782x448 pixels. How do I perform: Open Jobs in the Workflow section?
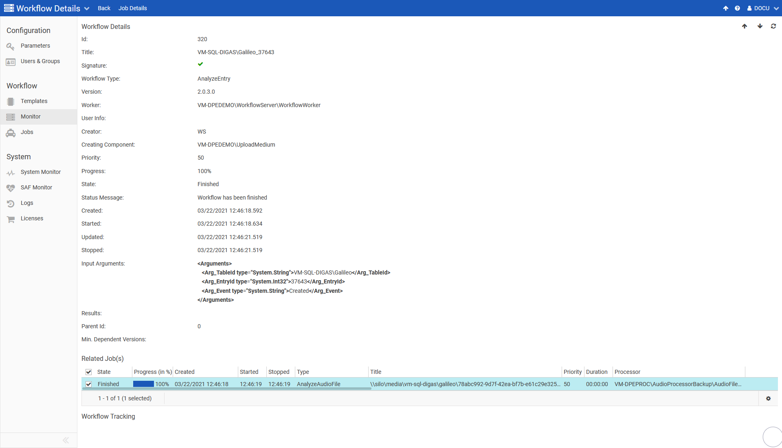(x=27, y=132)
